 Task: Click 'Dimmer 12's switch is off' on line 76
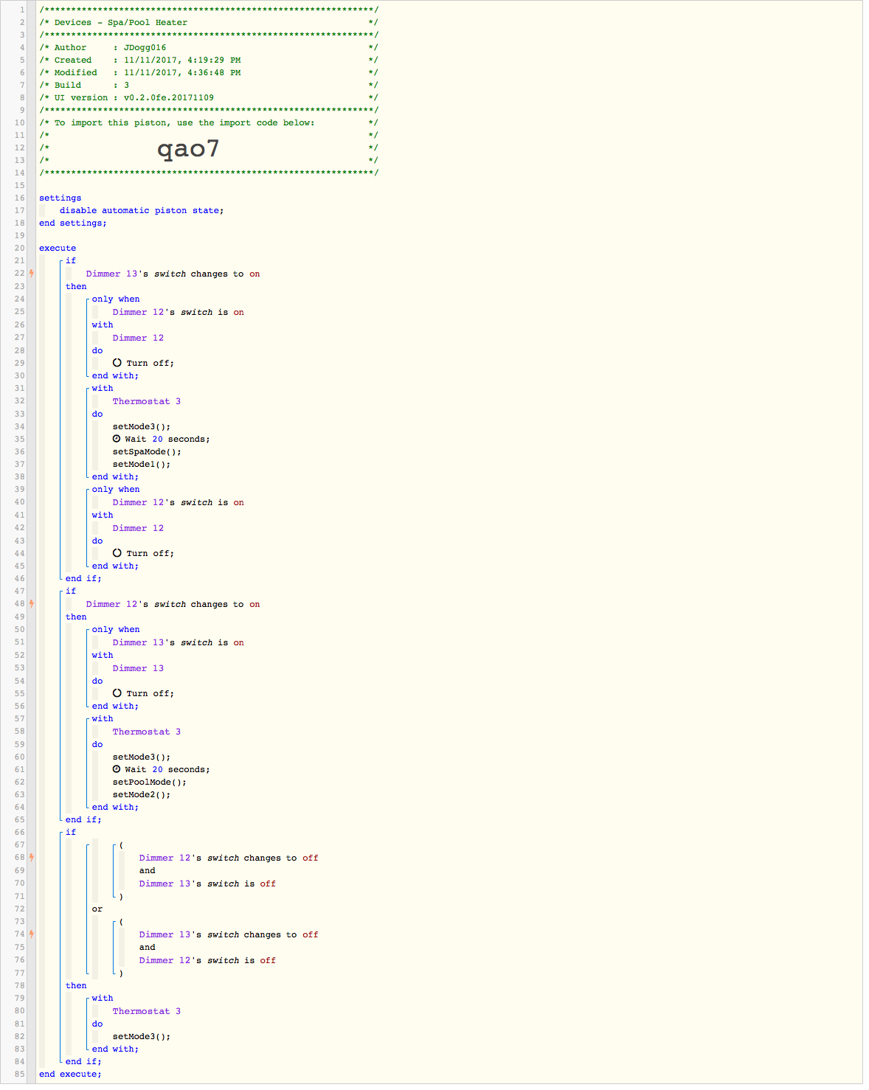point(207,960)
